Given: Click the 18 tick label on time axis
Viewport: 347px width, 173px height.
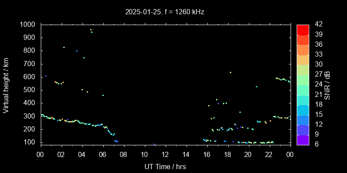Looking at the screenshot, I should (x=227, y=154).
